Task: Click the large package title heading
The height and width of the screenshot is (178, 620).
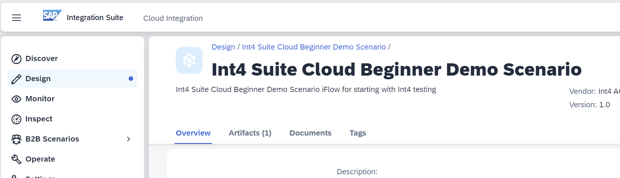Action: [x=397, y=69]
